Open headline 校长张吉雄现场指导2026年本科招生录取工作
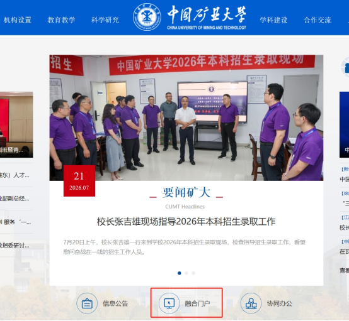 tap(186, 222)
